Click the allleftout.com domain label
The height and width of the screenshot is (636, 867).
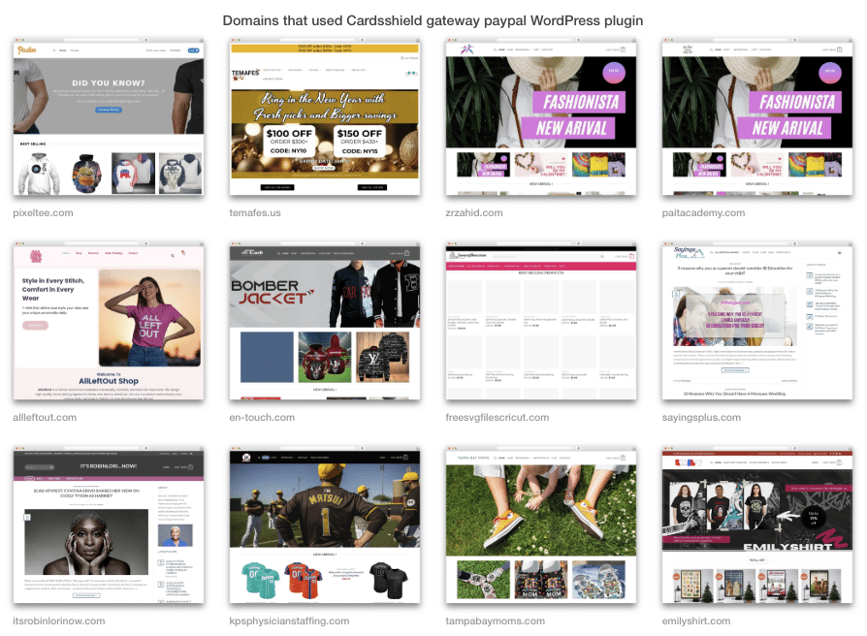45,417
